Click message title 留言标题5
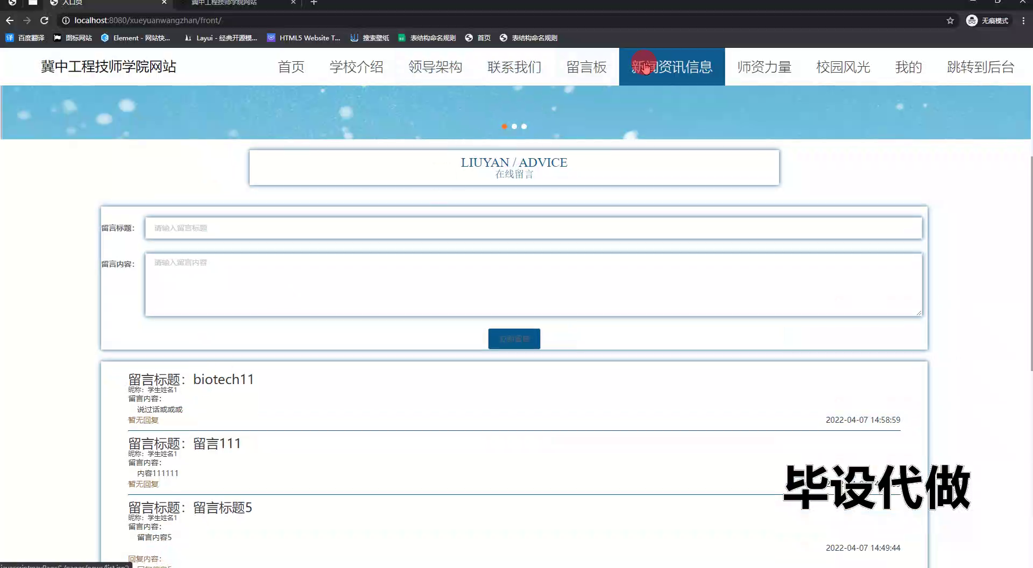This screenshot has width=1033, height=568. click(222, 507)
